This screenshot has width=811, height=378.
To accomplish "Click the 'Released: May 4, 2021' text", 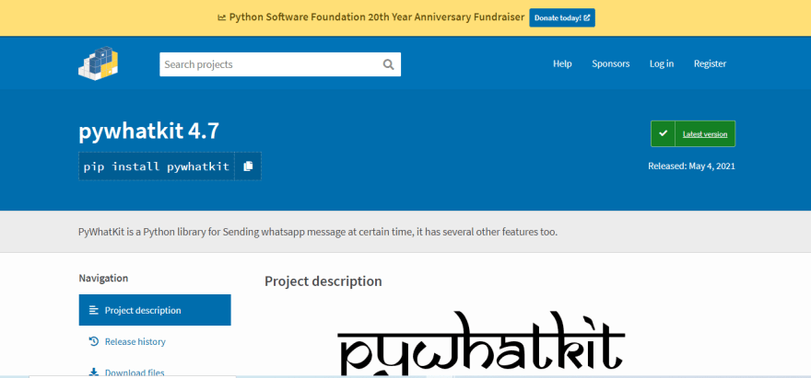I will point(691,166).
